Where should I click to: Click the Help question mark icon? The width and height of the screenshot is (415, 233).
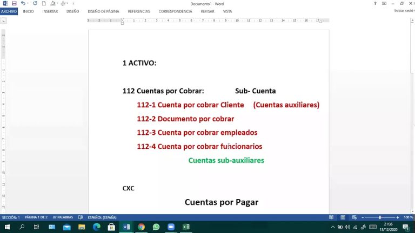click(374, 3)
